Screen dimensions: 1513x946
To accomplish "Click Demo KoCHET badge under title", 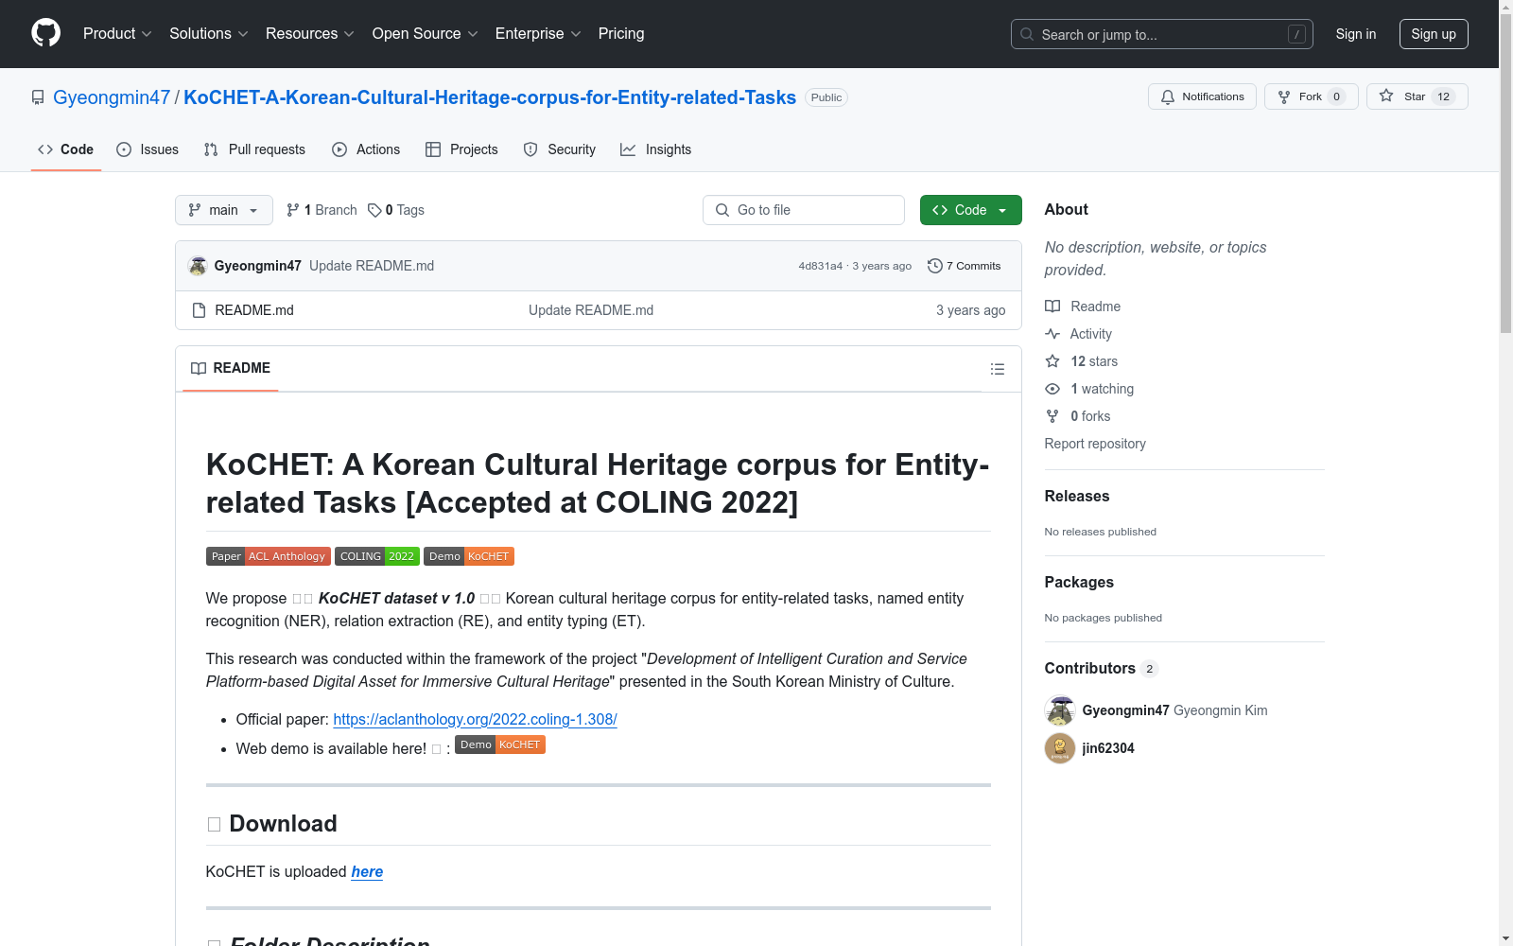I will 469,556.
